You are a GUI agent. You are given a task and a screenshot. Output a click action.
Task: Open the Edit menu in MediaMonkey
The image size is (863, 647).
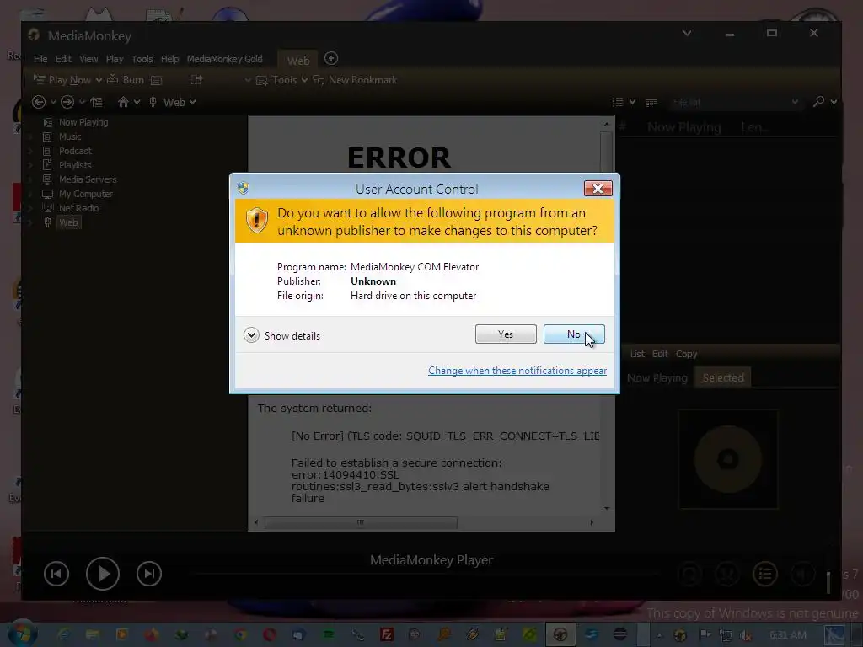coord(63,59)
